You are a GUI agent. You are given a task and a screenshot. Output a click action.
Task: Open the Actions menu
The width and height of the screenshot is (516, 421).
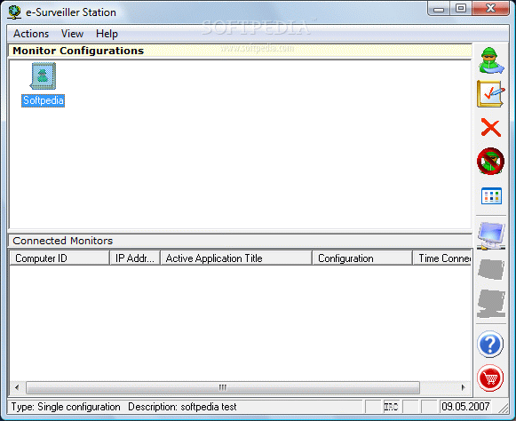(x=31, y=34)
